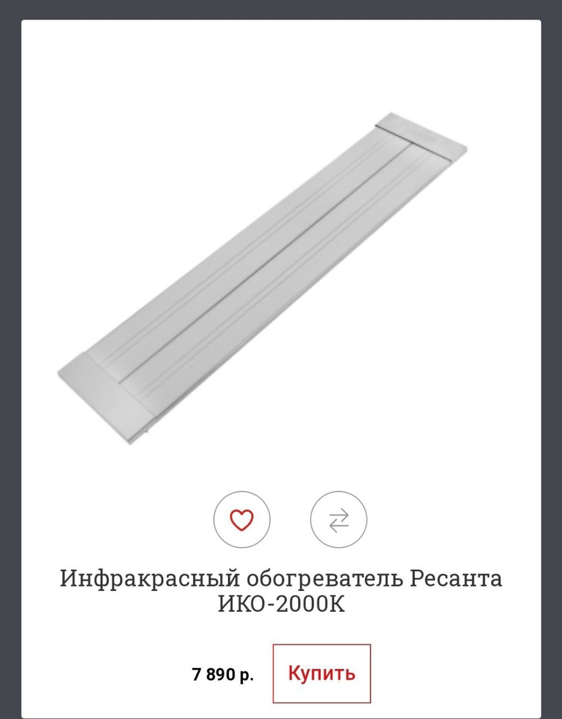
Task: Tap the gray comparison circle button
Action: 339,519
